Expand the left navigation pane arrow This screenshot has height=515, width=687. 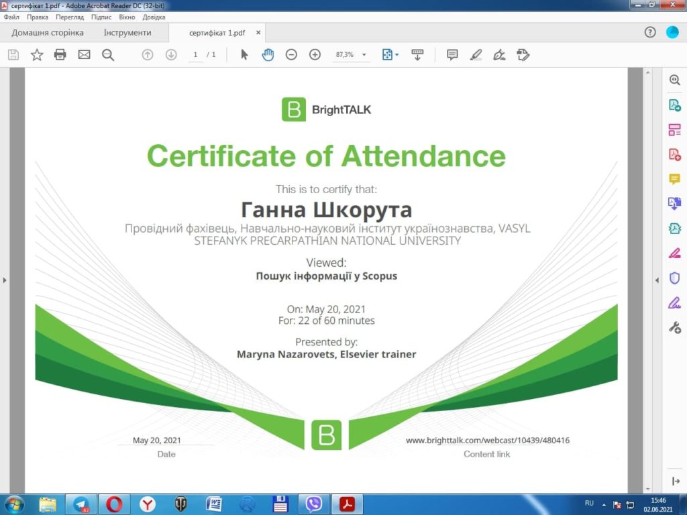tap(5, 280)
